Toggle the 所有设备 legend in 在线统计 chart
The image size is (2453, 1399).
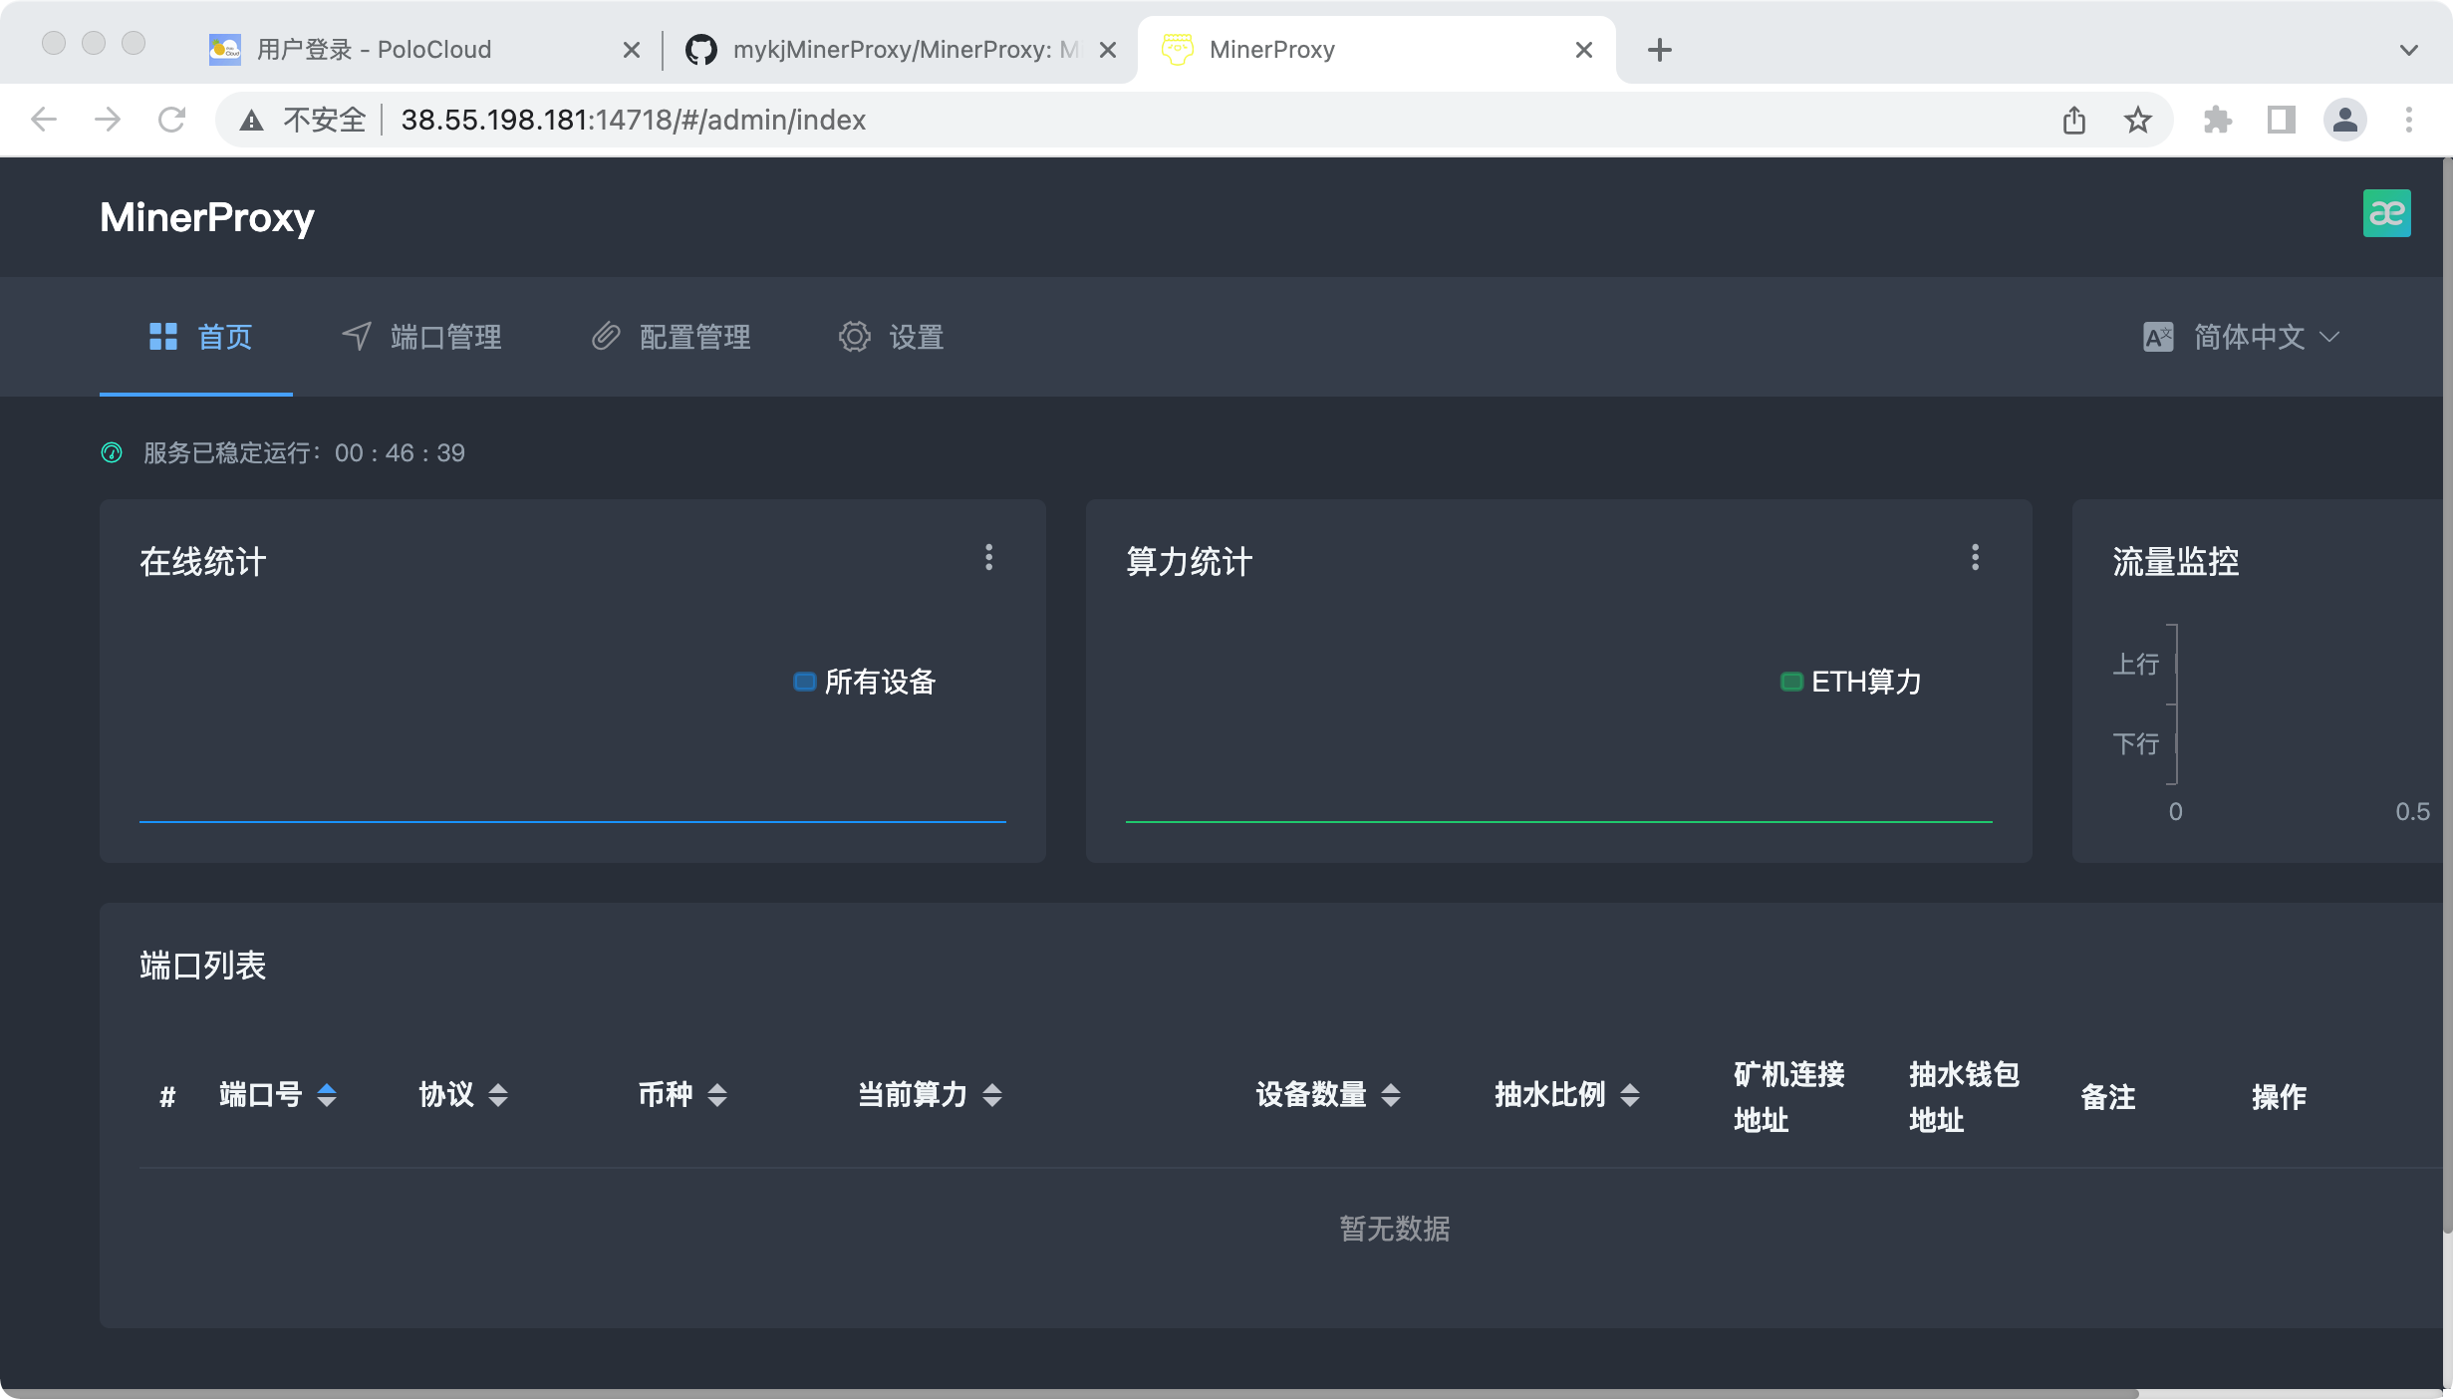[864, 683]
